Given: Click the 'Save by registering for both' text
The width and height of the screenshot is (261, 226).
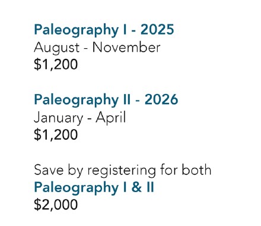Looking at the screenshot, I should point(123,170).
